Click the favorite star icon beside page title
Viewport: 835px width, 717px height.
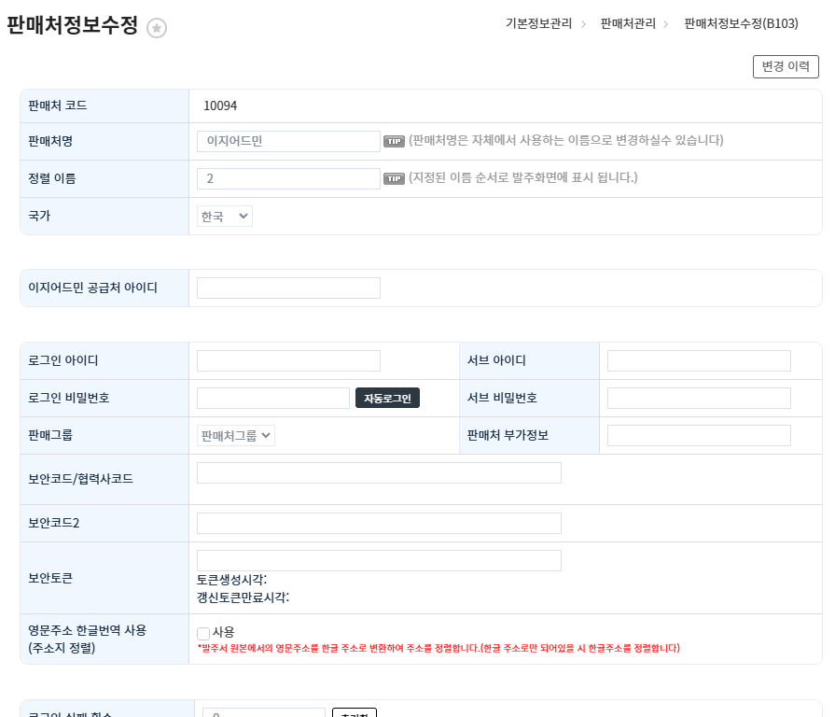[157, 28]
